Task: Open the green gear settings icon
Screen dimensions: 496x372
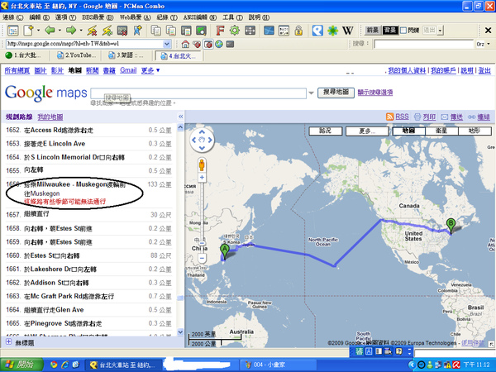Action: (x=235, y=31)
